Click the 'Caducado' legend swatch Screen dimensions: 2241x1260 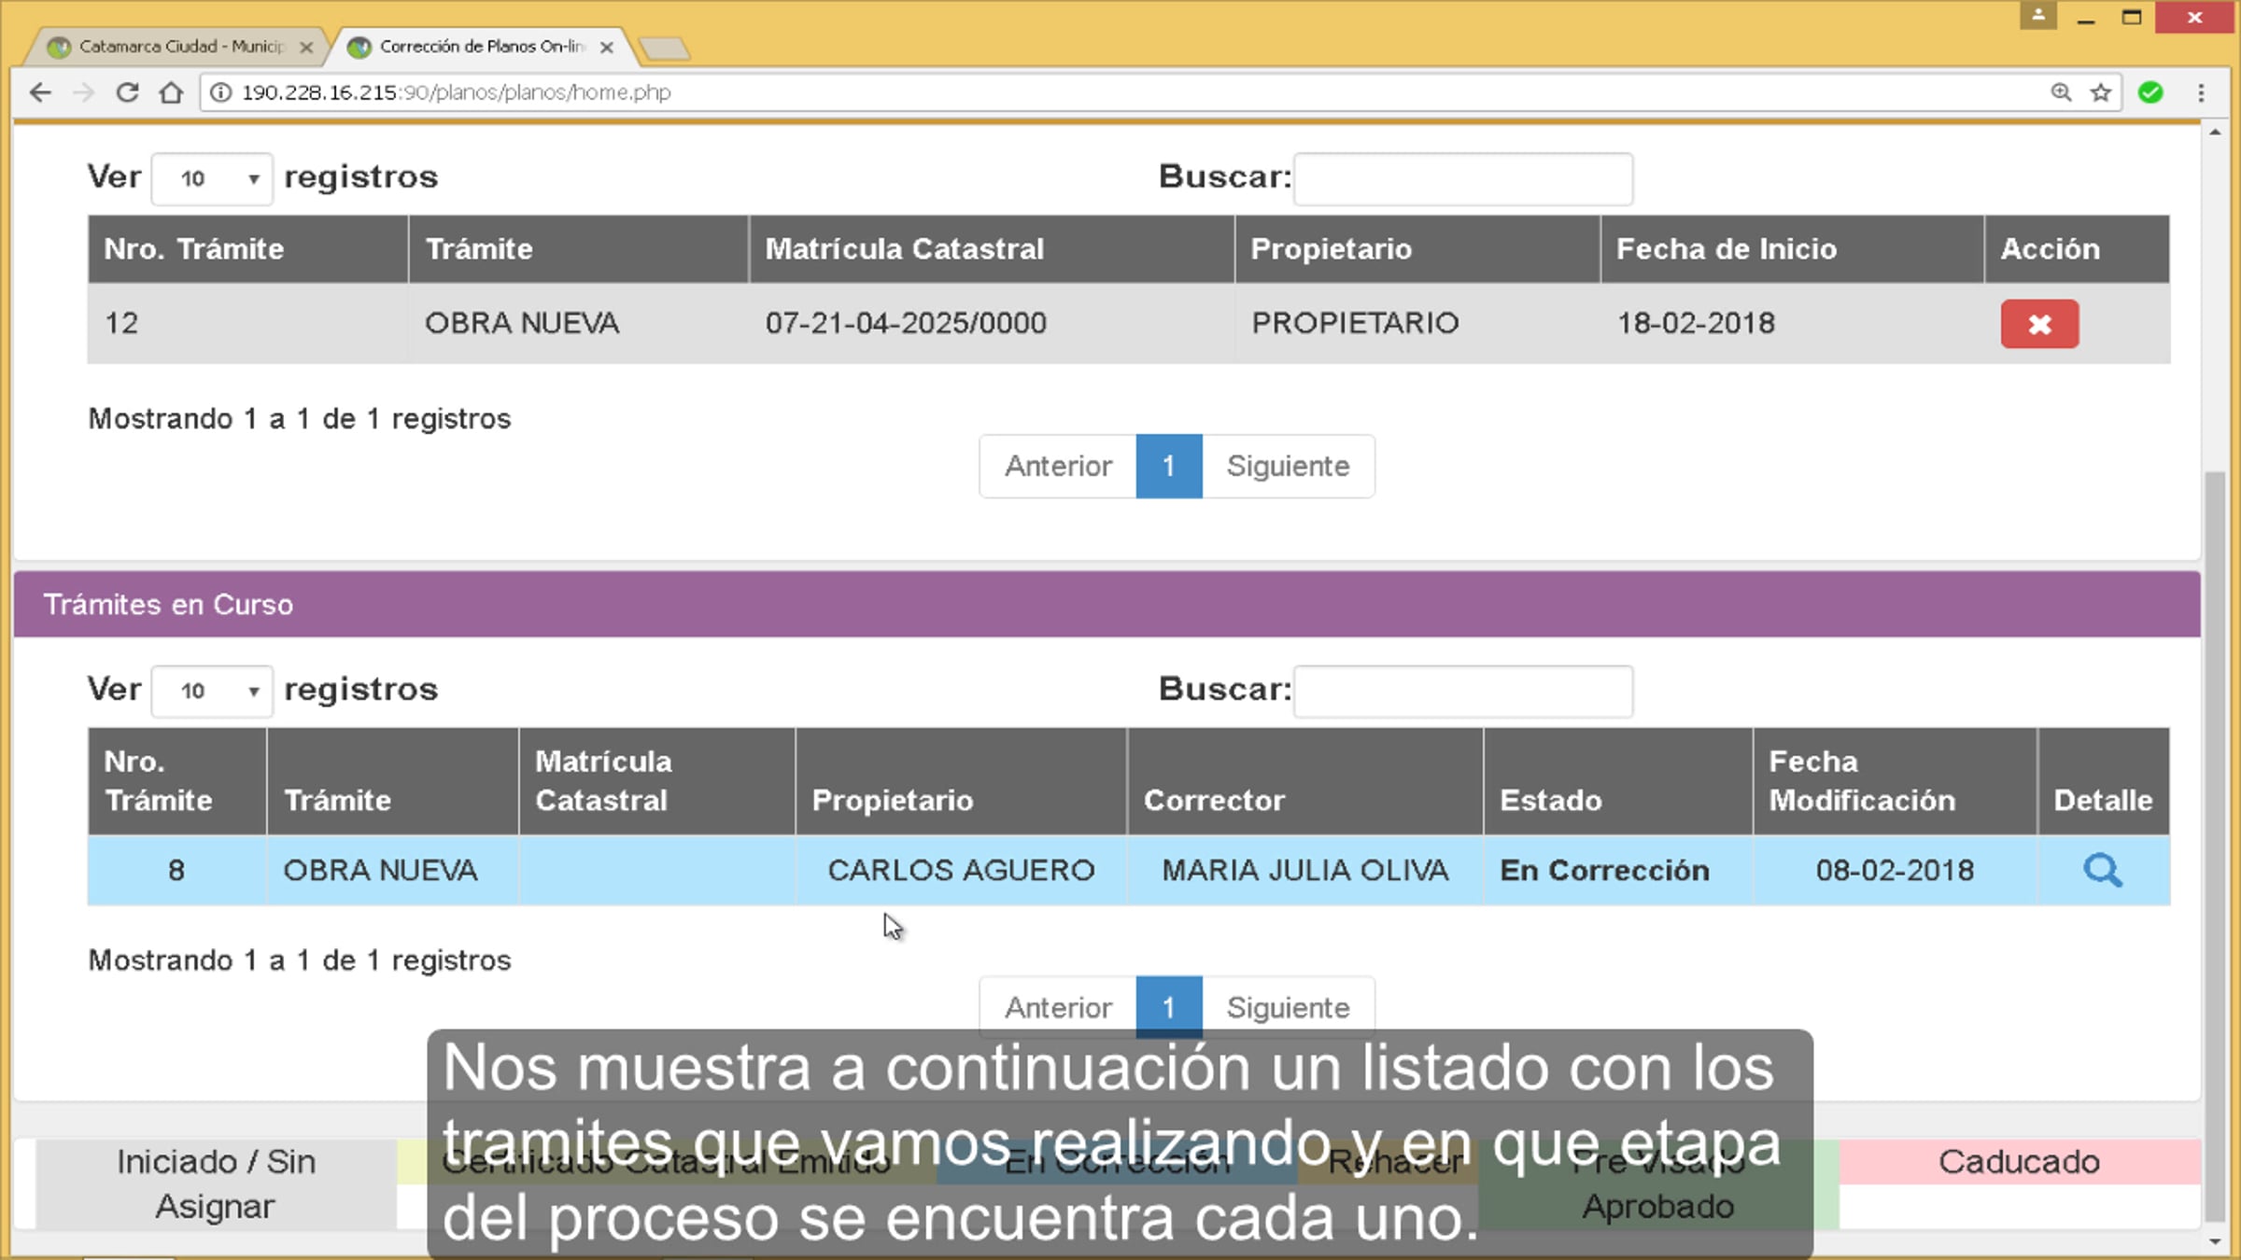pyautogui.click(x=2020, y=1162)
